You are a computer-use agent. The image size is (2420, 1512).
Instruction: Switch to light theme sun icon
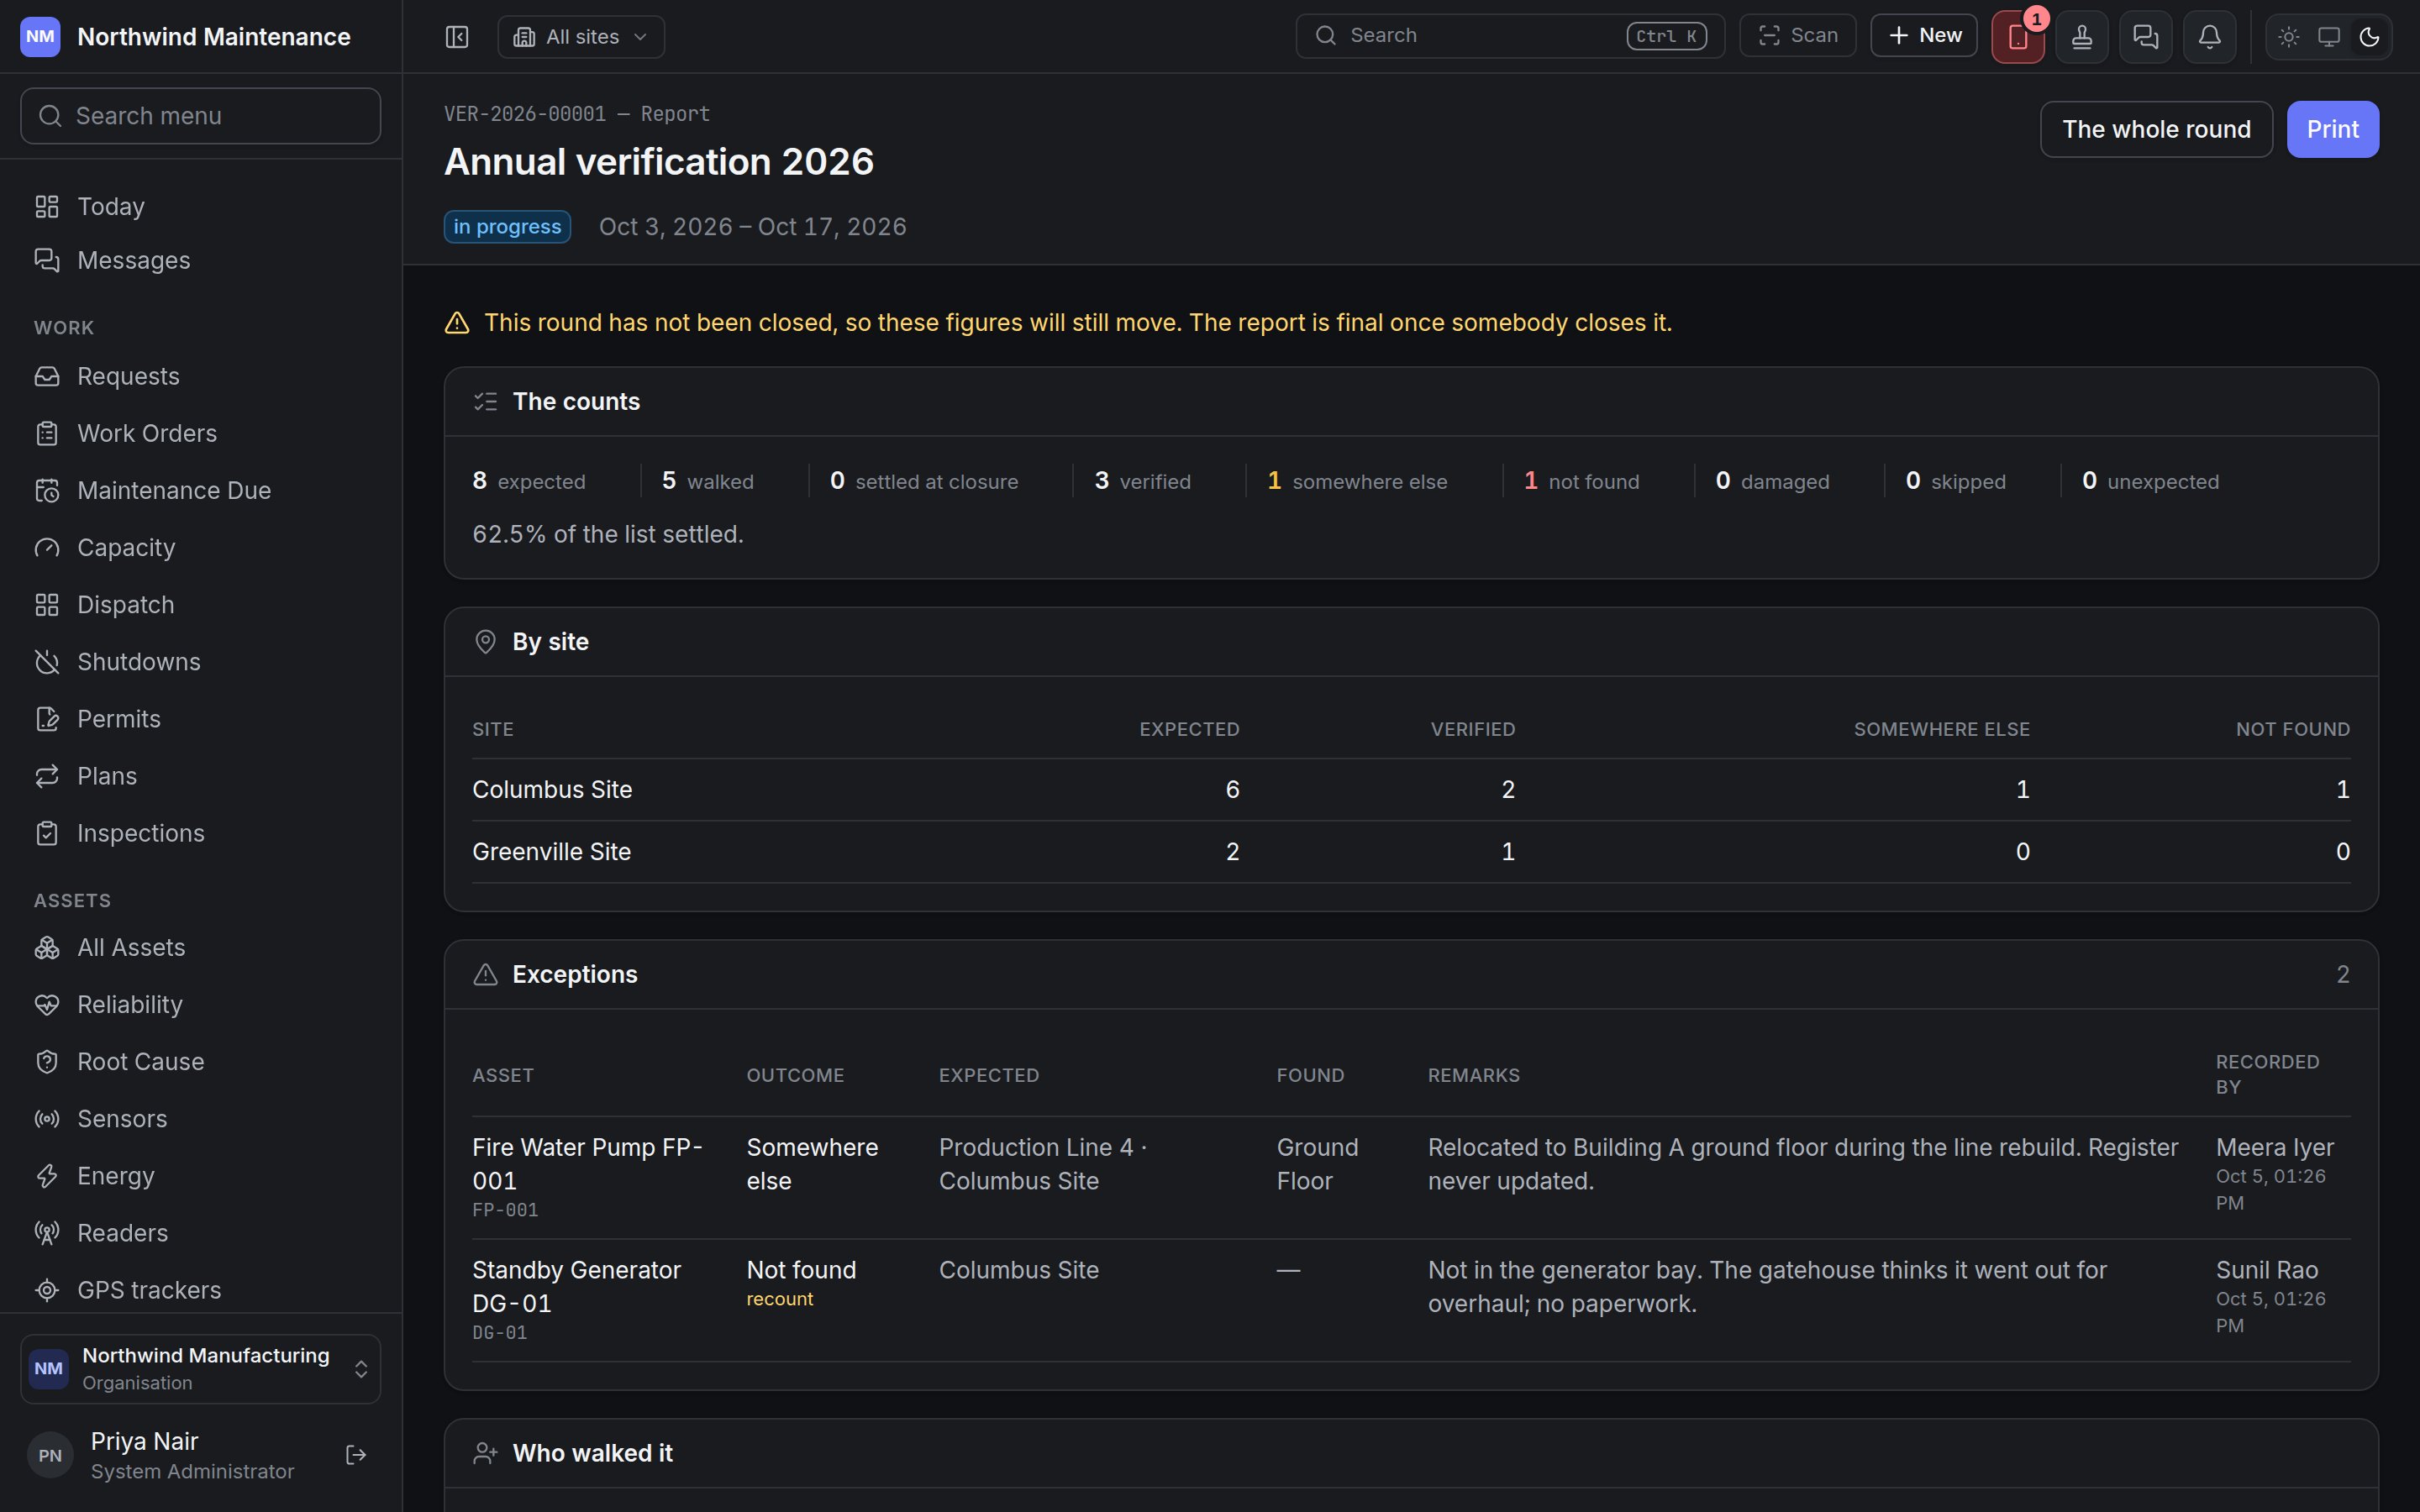pos(2289,37)
